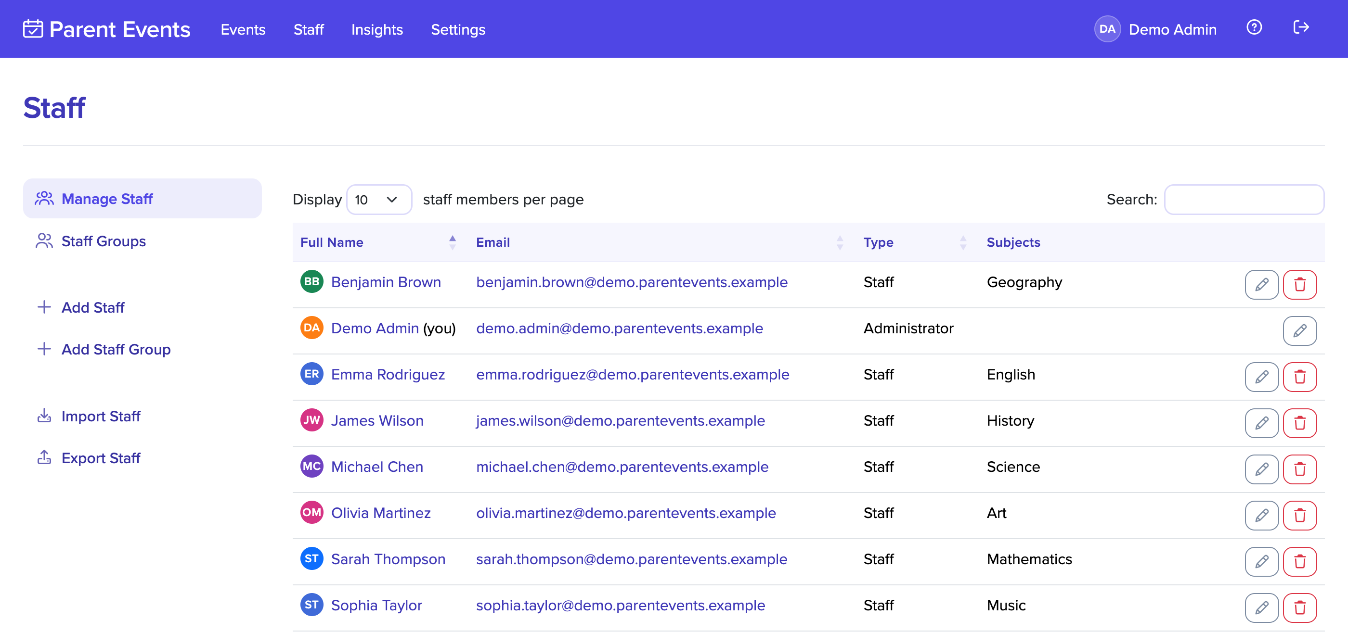
Task: Open Demo Admin name link in table
Action: coord(375,329)
